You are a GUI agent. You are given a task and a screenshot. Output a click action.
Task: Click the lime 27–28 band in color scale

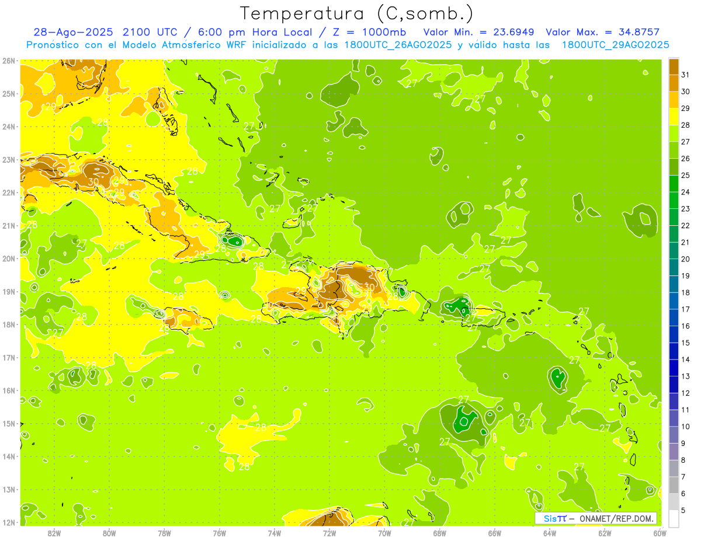674,134
